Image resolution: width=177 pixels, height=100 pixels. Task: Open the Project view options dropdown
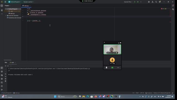coord(7,6)
